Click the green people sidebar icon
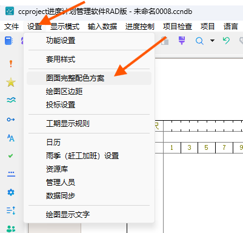The image size is (243, 233). click(11, 229)
